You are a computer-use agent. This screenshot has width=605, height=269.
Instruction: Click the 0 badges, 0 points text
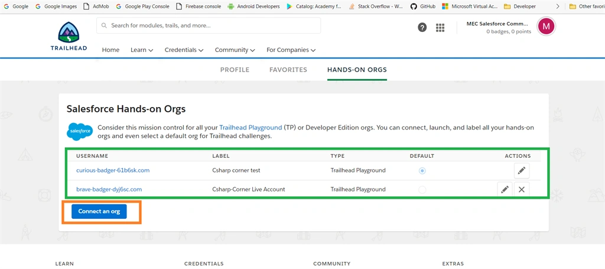point(509,32)
